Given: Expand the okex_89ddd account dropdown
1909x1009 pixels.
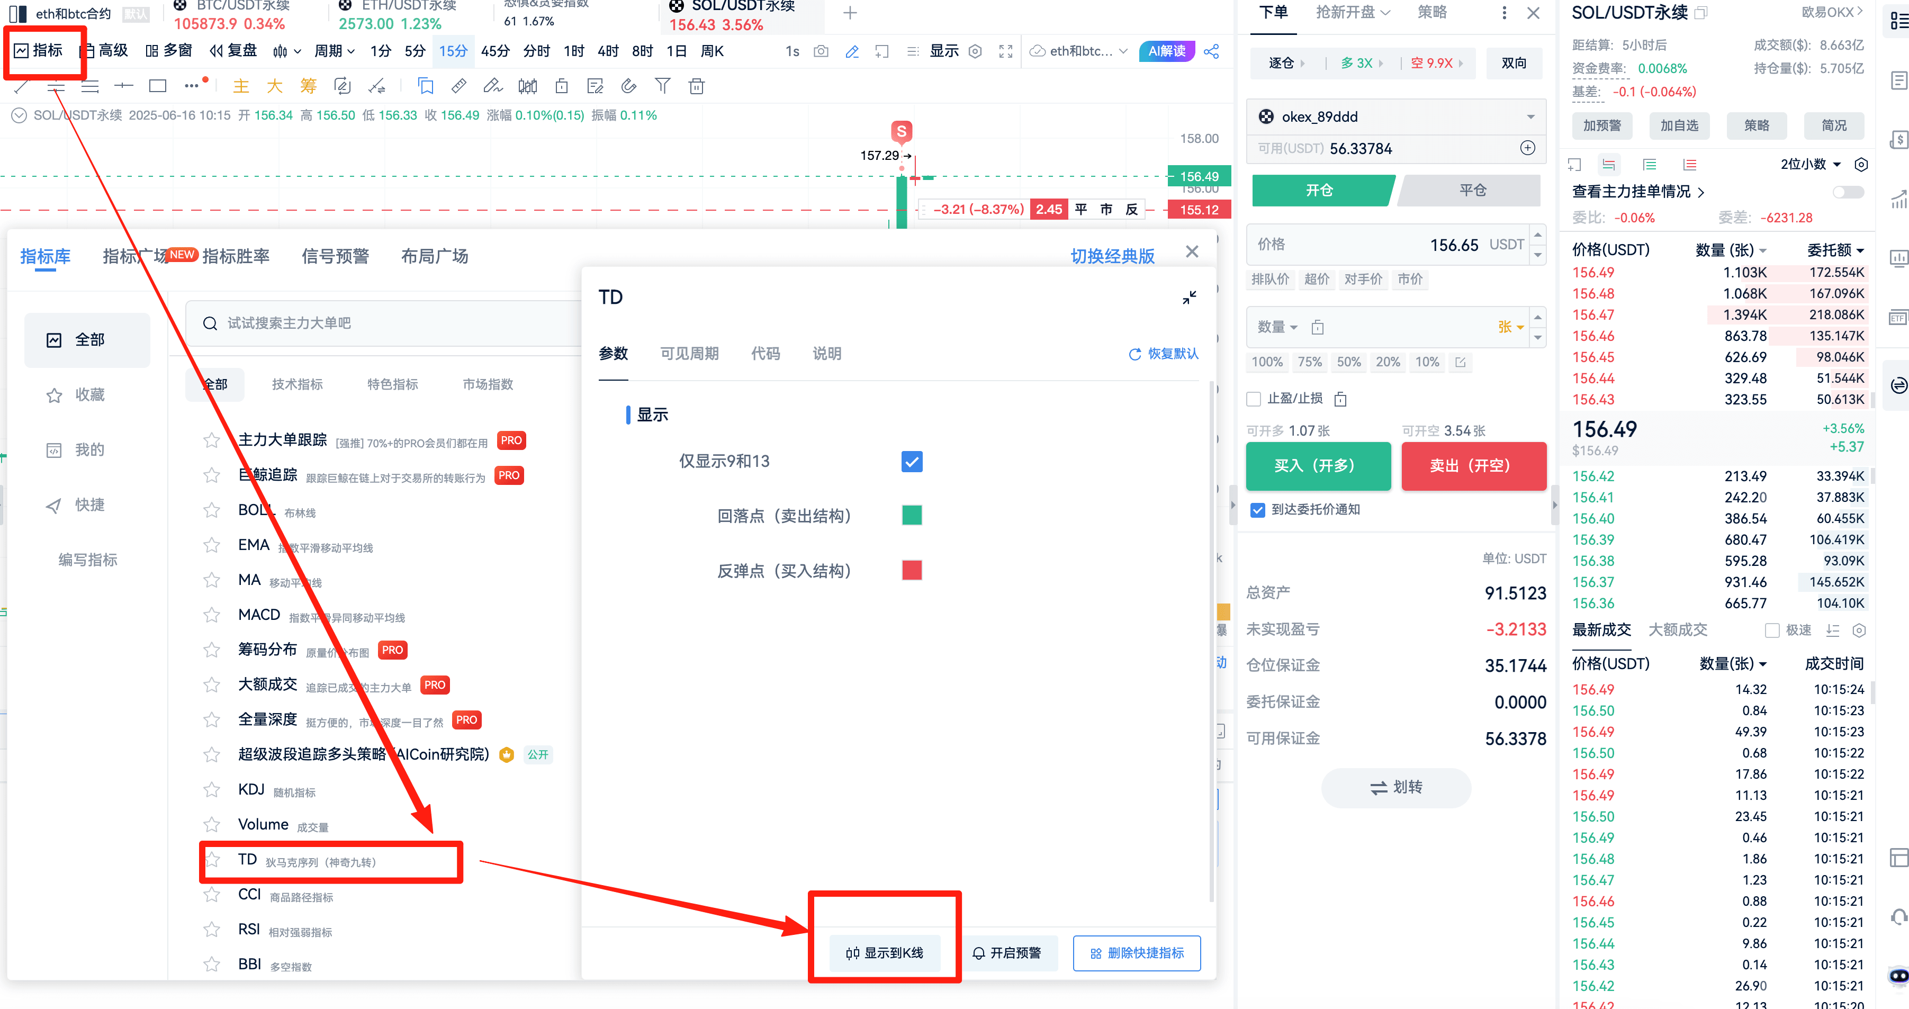Looking at the screenshot, I should [x=1395, y=116].
